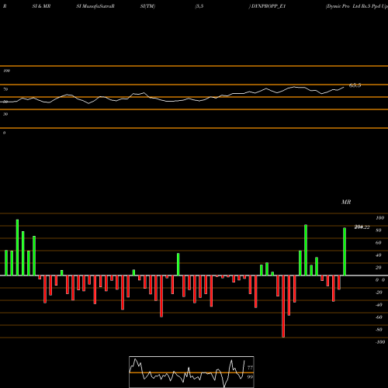The image size is (388, 388).
Task: Click the tallest red MR bar near -100
Action: [283, 307]
